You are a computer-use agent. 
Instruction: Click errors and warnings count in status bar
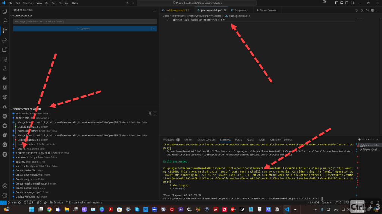[x=28, y=202]
